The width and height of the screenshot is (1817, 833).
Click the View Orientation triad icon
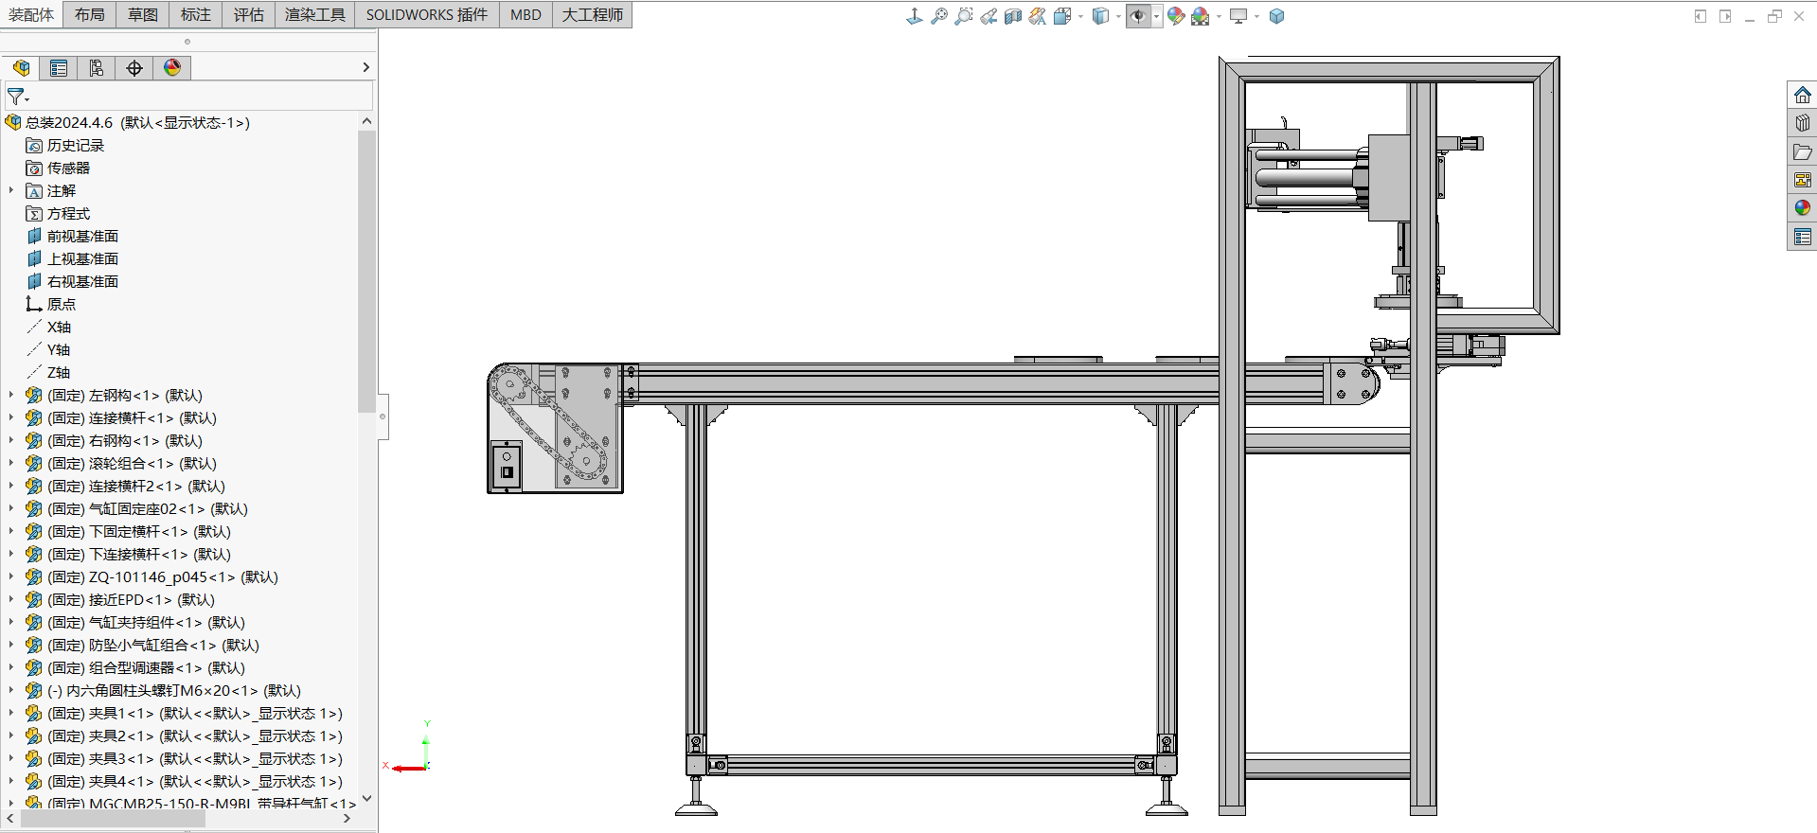point(914,16)
